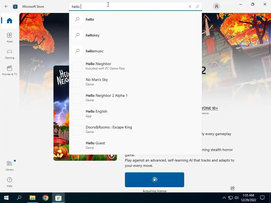271x203 pixels.
Task: Open the clock showing 1:35 AM
Action: pos(249,198)
